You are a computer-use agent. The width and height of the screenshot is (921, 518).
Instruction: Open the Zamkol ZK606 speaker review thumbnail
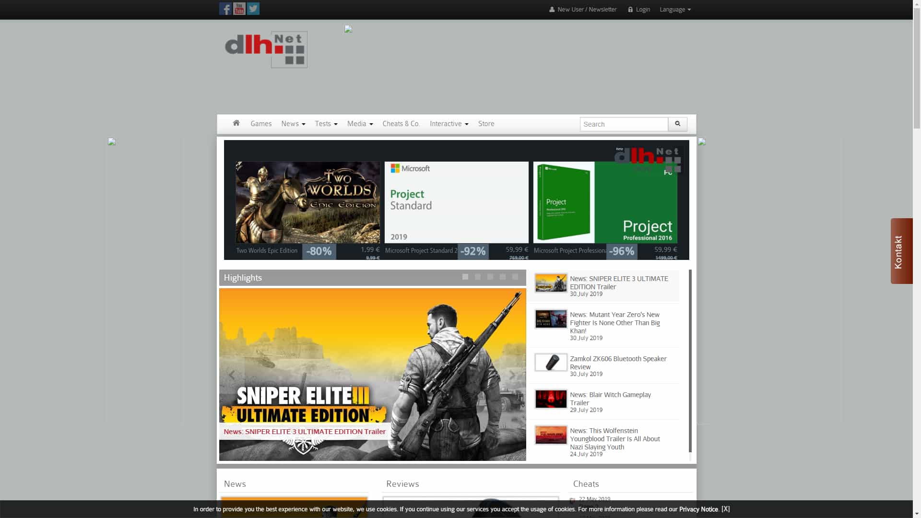click(x=550, y=362)
